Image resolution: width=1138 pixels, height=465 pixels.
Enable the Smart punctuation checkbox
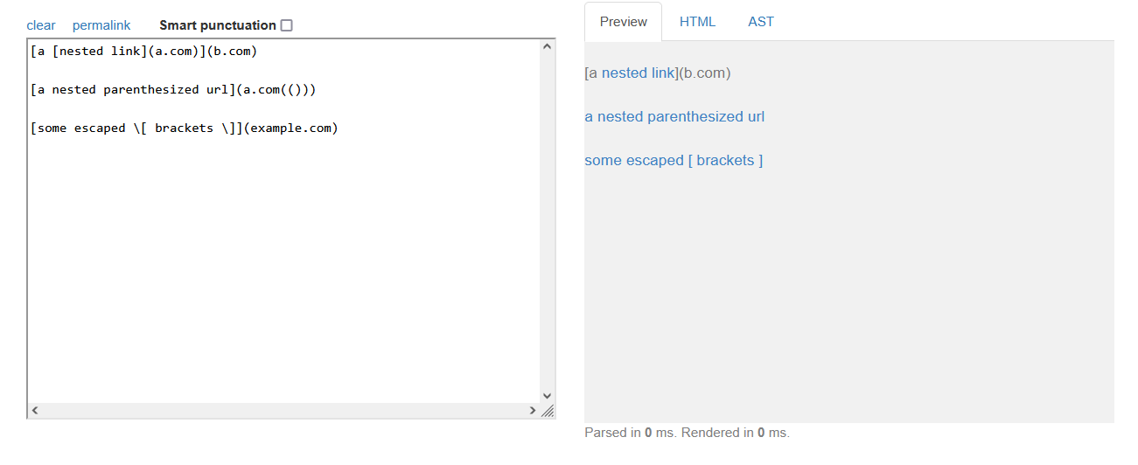[x=287, y=25]
